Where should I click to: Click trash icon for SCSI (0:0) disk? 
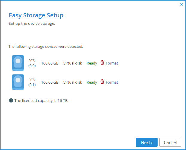(102, 62)
